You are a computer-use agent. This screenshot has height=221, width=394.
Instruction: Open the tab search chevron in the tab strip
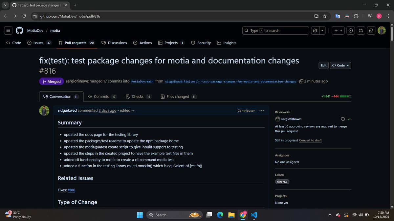[x=5, y=5]
